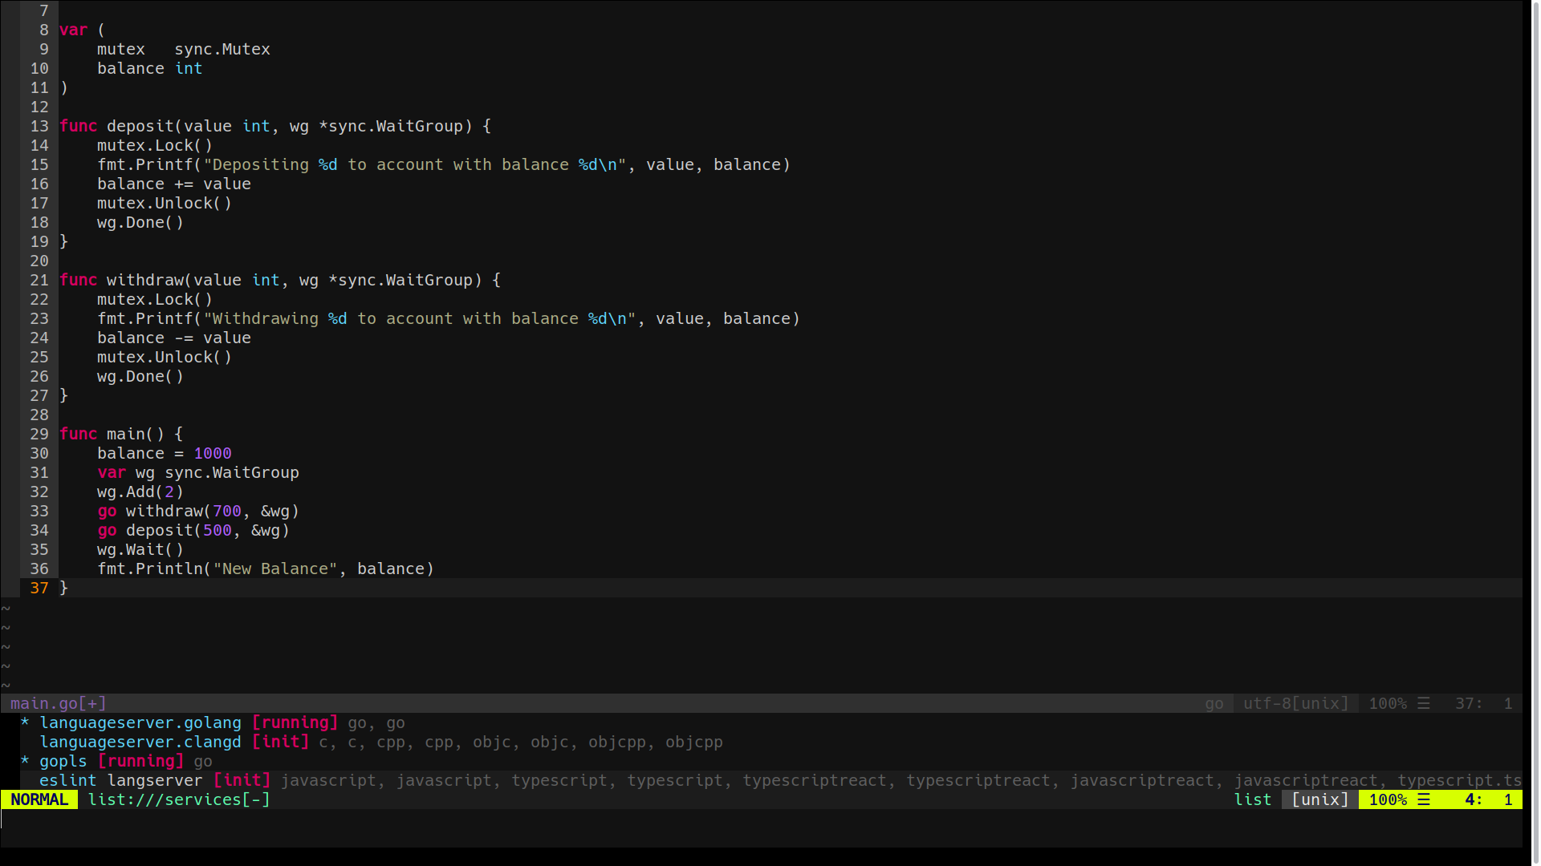1541x866 pixels.
Task: Click the asterisk marker beside gopls
Action: click(x=23, y=761)
